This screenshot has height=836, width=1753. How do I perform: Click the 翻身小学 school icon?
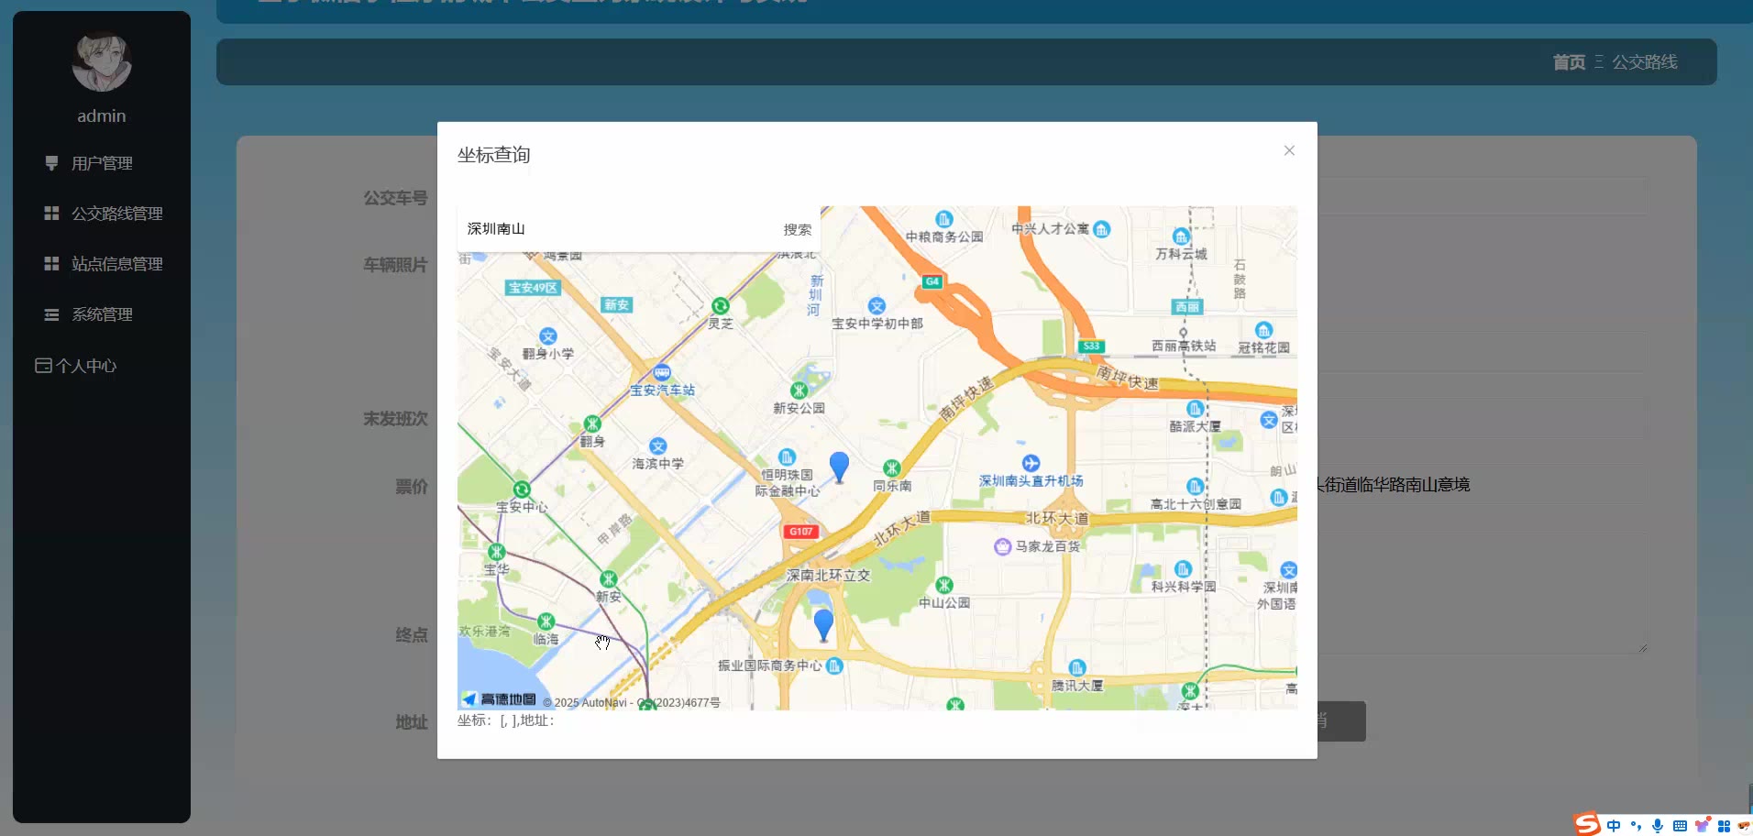[548, 336]
